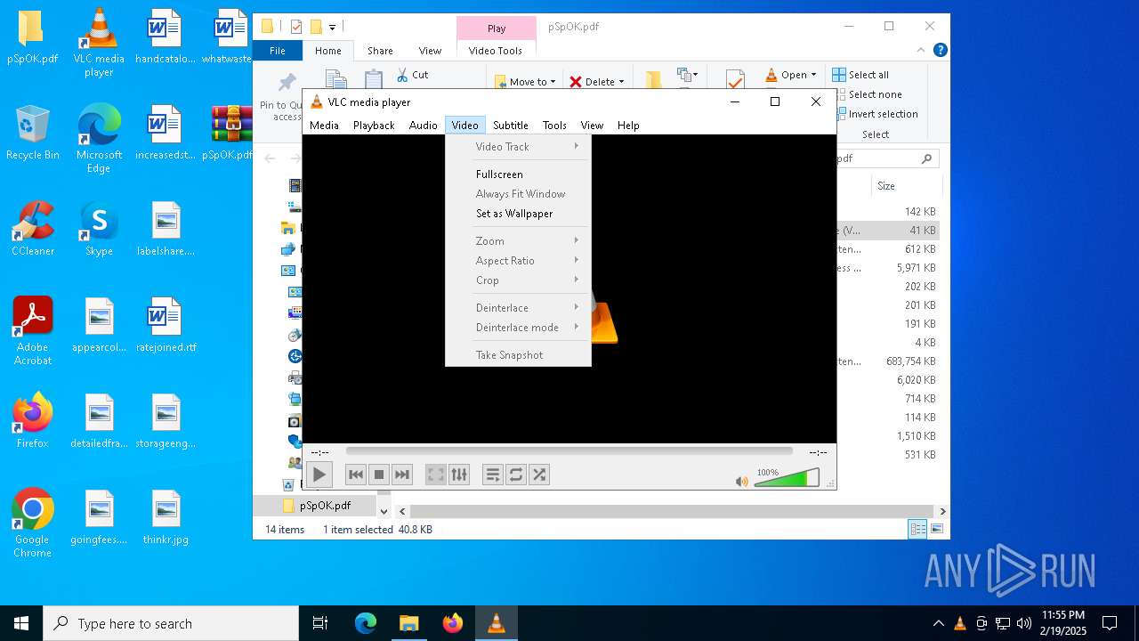
Task: Toggle the VLC playlist view
Action: click(x=492, y=475)
